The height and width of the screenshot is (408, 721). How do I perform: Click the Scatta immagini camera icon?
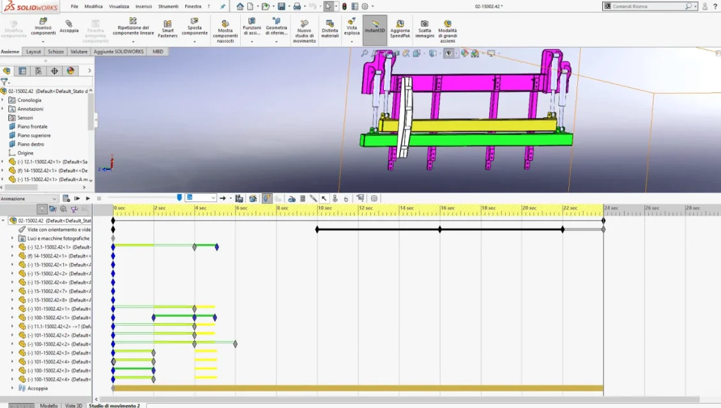click(x=425, y=24)
